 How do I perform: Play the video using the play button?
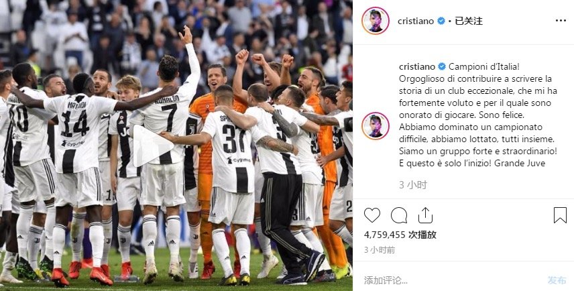(152, 145)
